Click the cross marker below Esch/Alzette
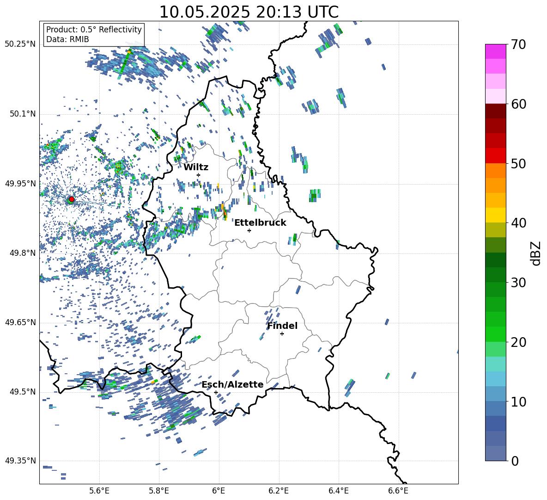The image size is (547, 500). pyautogui.click(x=216, y=392)
